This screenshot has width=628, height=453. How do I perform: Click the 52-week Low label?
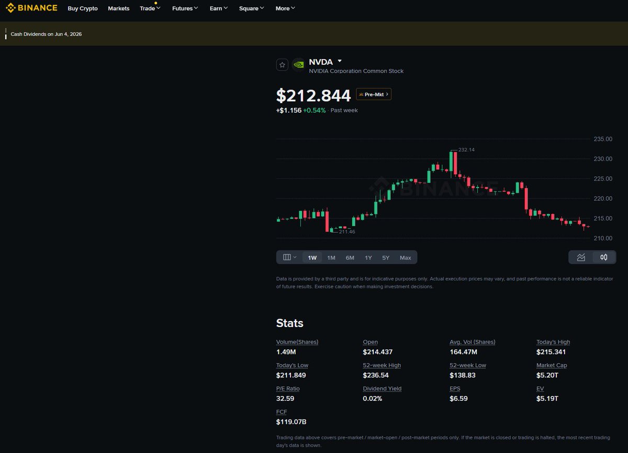468,365
